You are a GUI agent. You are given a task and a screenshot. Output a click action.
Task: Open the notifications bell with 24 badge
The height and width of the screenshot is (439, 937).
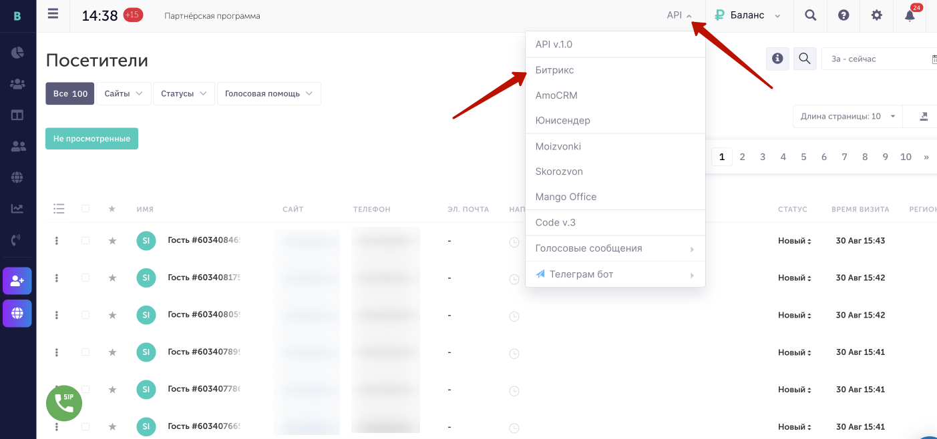pyautogui.click(x=910, y=14)
